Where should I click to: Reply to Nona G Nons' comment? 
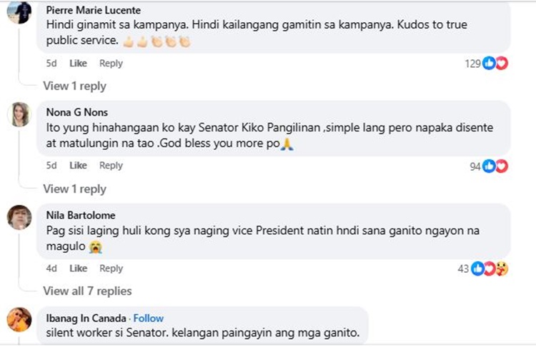point(111,166)
